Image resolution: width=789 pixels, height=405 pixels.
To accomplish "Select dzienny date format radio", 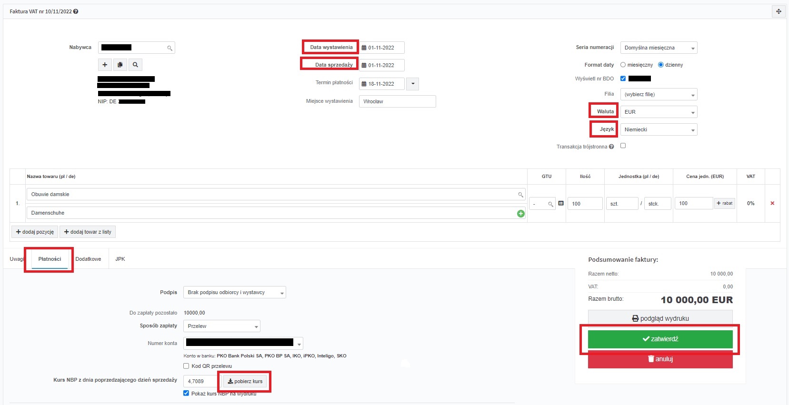I will click(661, 65).
